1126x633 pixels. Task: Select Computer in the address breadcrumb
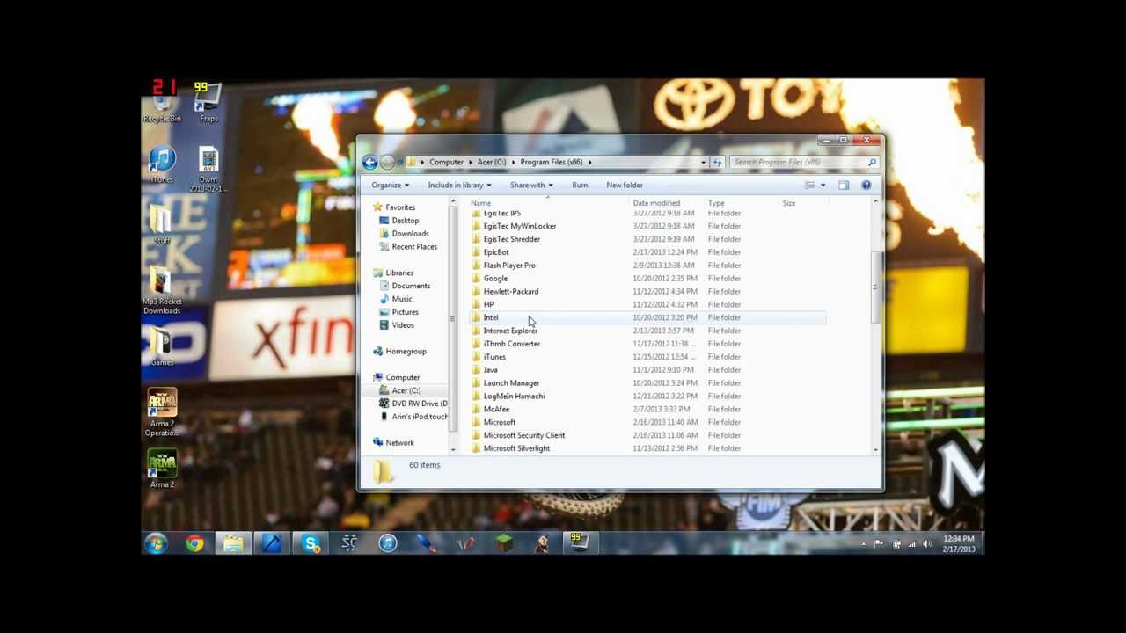(x=446, y=162)
